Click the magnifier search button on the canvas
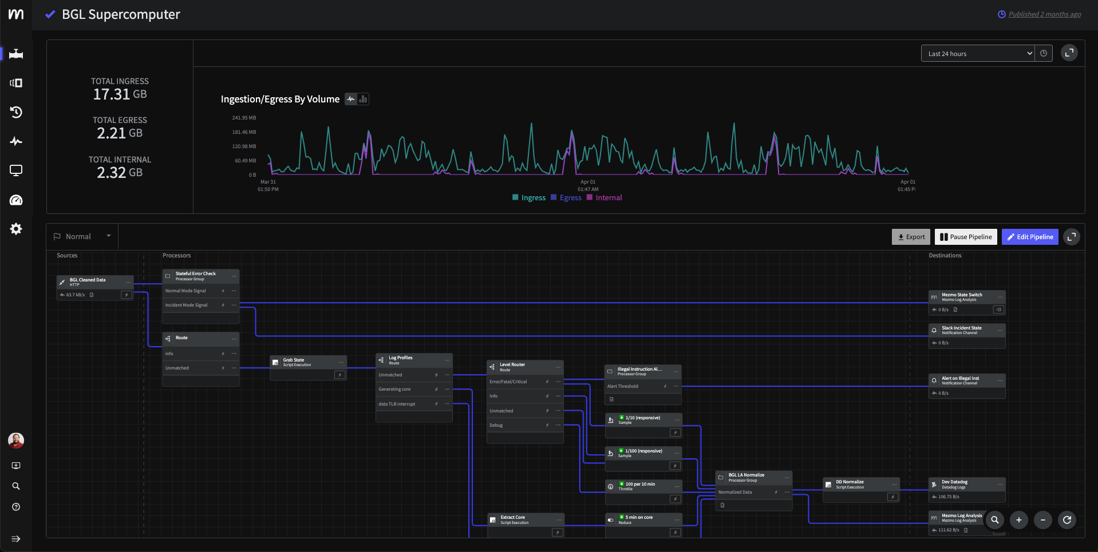 (x=995, y=520)
